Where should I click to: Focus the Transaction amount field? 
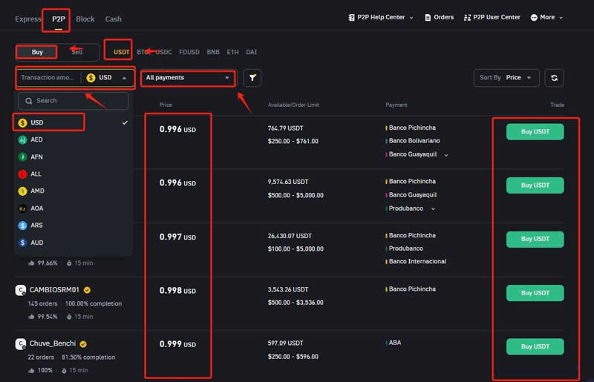pyautogui.click(x=48, y=78)
